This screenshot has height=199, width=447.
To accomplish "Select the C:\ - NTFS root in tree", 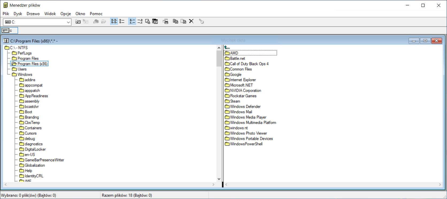I will tap(16, 48).
